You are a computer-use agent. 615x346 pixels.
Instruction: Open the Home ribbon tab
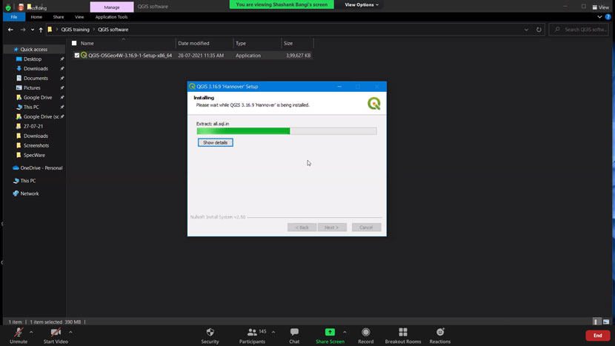click(x=36, y=17)
